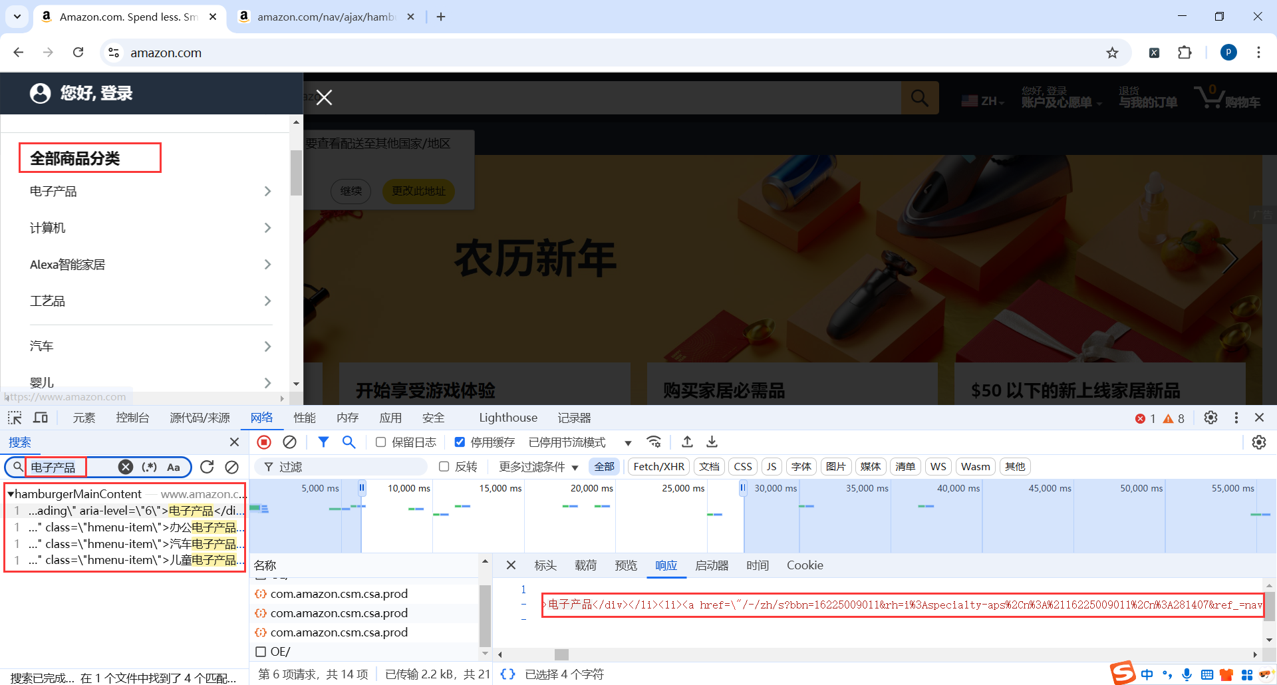This screenshot has height=685, width=1277.
Task: Clear the network log
Action: coord(289,442)
